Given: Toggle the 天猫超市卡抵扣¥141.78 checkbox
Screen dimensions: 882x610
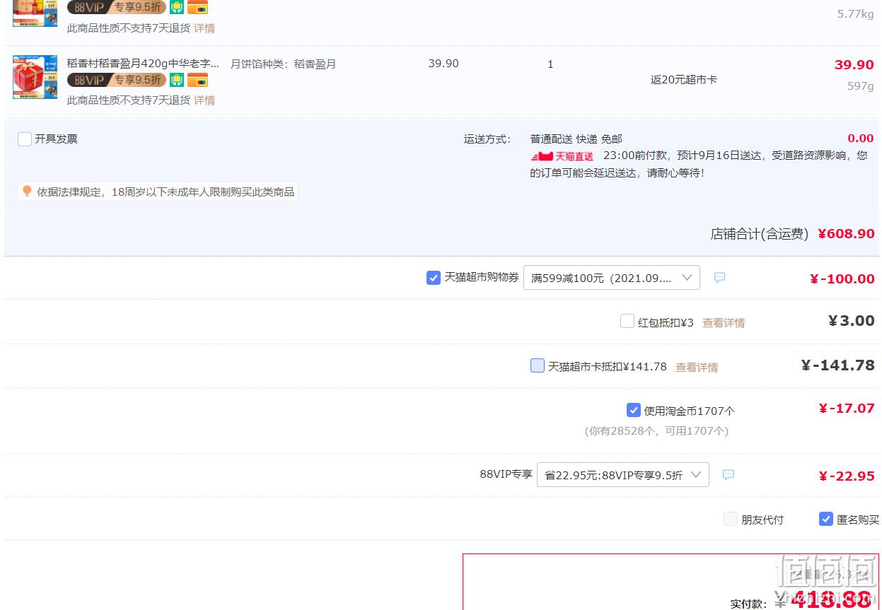Looking at the screenshot, I should (x=538, y=366).
